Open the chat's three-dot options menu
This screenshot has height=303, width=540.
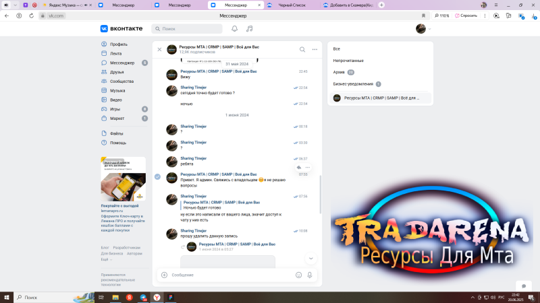tap(315, 49)
